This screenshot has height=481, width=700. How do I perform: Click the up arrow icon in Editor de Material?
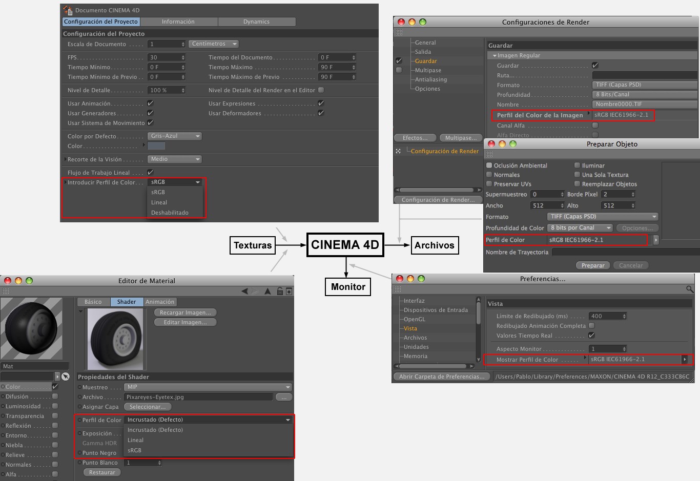pos(267,291)
